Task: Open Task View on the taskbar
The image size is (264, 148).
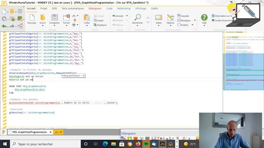Action: [x=96, y=144]
